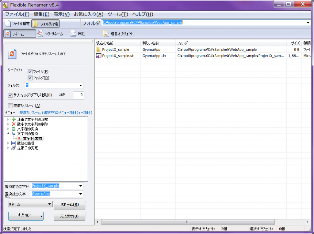The height and width of the screenshot is (234, 314).
Task: Expand the 文字種の変換 tree node
Action: point(8,129)
